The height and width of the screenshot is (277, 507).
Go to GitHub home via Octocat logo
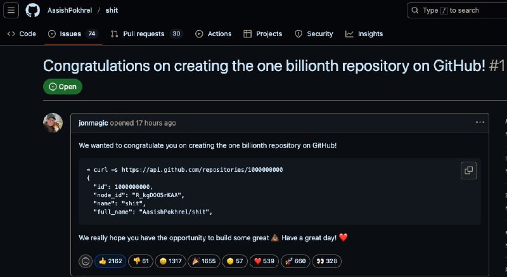33,10
